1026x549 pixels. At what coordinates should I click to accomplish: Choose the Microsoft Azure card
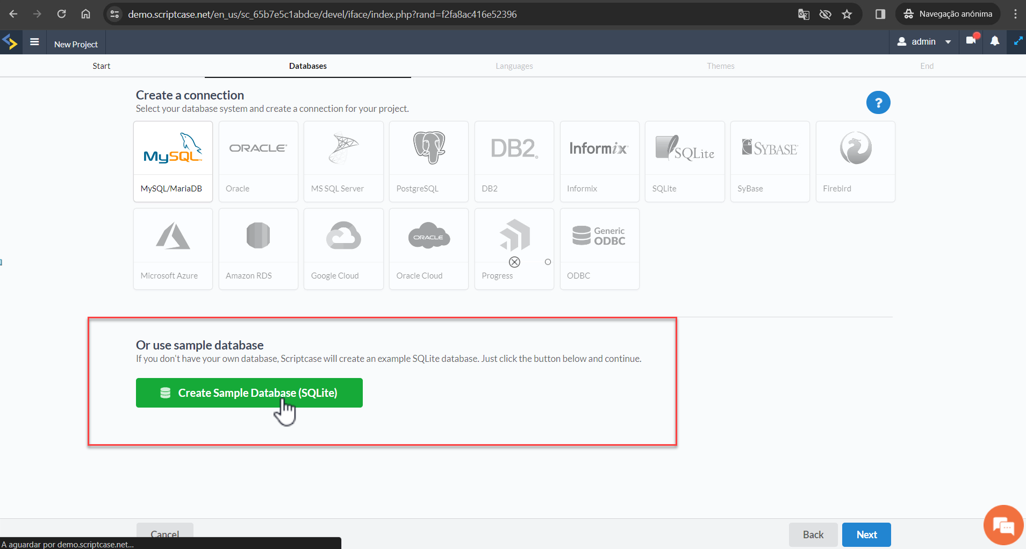pos(173,249)
